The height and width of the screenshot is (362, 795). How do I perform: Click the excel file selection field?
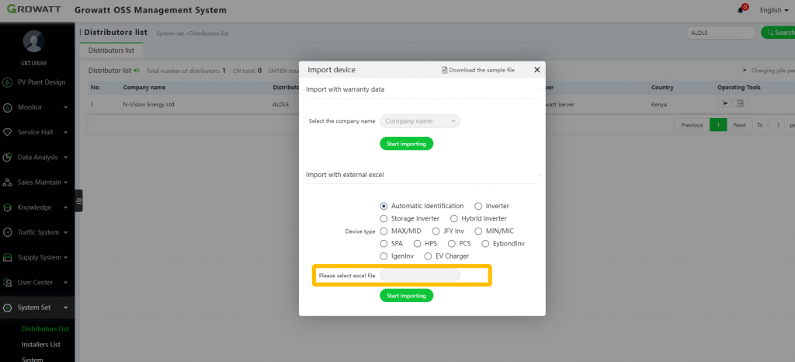click(420, 275)
